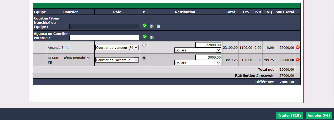Expand Dollars dropdown under the 3000.00 amount
The height and width of the screenshot is (120, 334).
coord(198,63)
